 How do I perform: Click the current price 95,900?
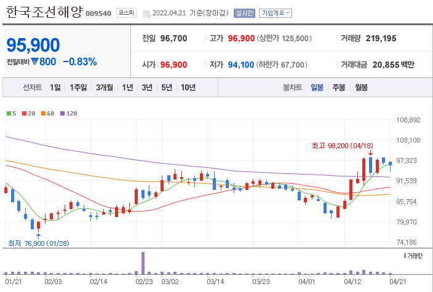click(x=33, y=45)
